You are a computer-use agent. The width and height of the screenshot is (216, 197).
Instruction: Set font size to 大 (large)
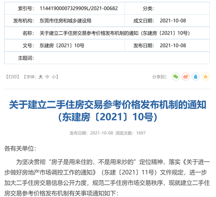[x=41, y=77]
